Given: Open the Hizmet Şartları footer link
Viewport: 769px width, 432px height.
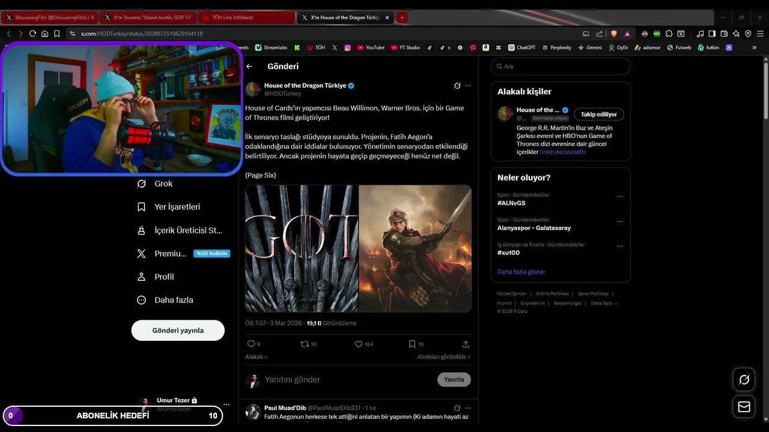Looking at the screenshot, I should coord(512,294).
